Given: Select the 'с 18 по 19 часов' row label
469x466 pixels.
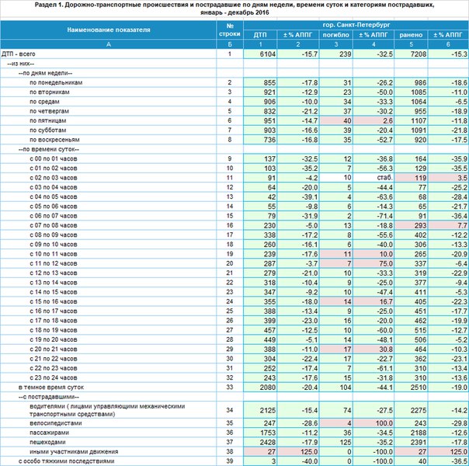Looking at the screenshot, I should (54, 331).
